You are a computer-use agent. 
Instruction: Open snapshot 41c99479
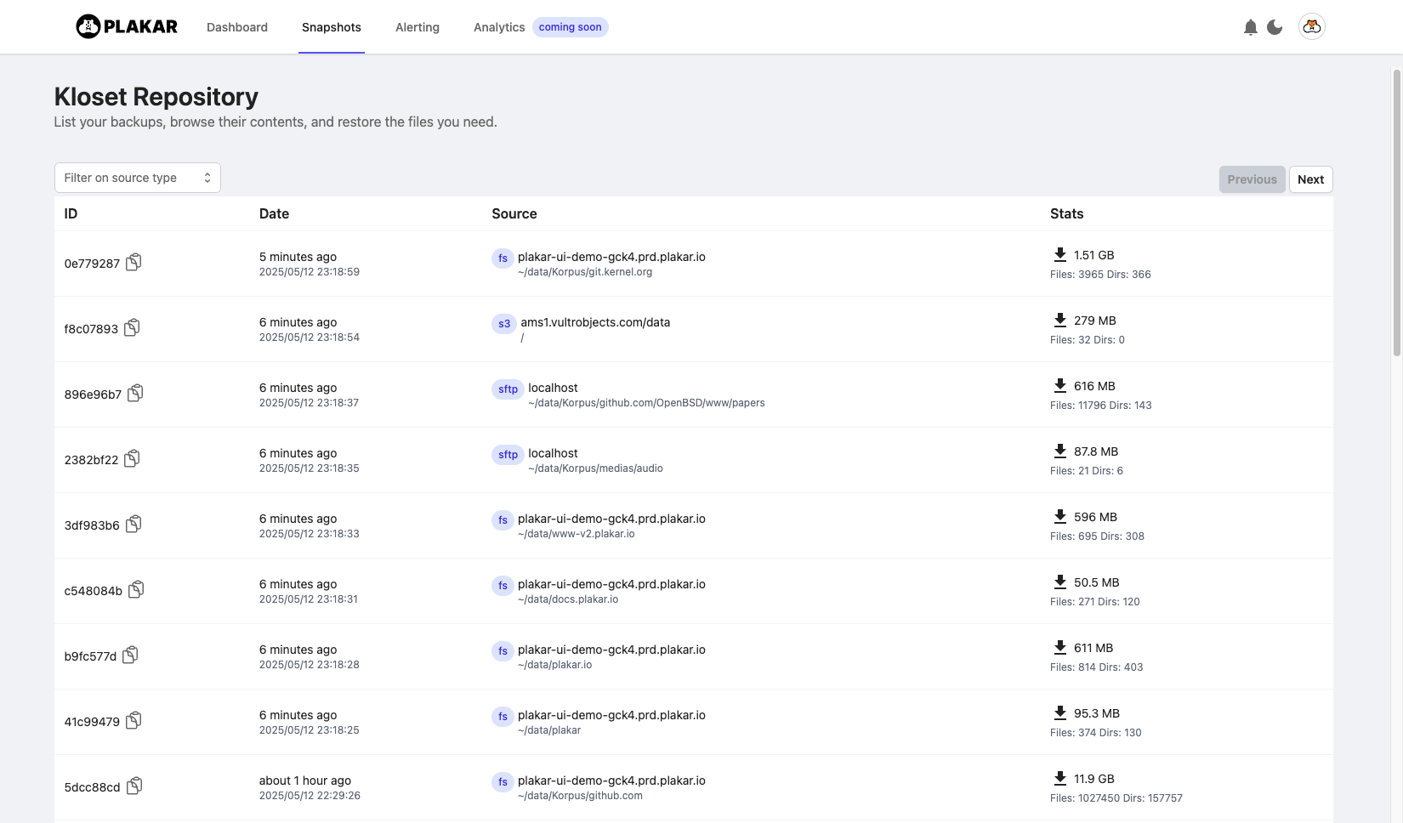pyautogui.click(x=92, y=722)
